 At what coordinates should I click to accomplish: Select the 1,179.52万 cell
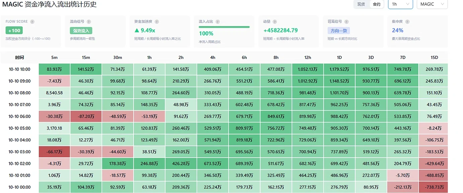[339, 69]
